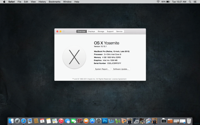Screen dimensions: 200x125
Task: Open Spotlight search magnifier in menu bar
Action: click(x=190, y=2)
